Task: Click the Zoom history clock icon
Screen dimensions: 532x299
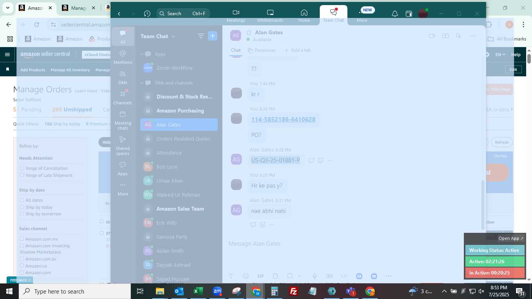Action: point(147,14)
